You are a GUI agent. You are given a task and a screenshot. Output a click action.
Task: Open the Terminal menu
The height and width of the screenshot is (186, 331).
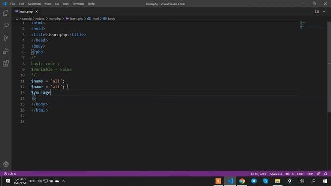[x=78, y=4]
